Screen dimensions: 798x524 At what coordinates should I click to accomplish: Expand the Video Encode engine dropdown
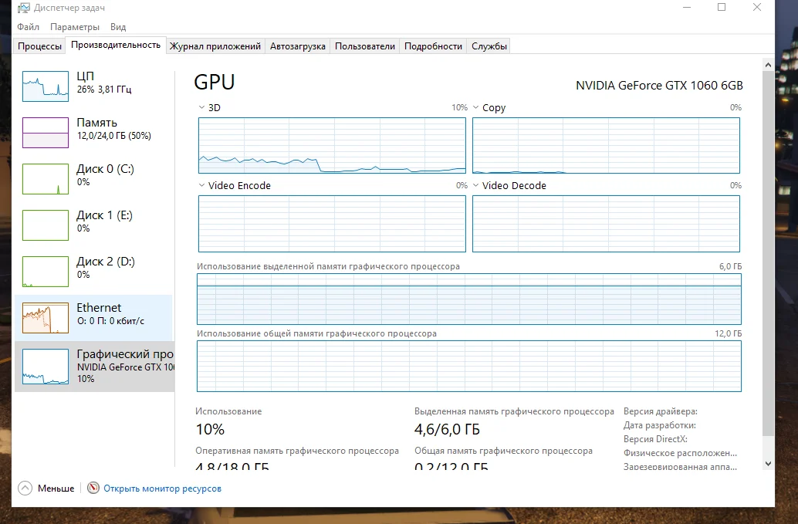[202, 186]
